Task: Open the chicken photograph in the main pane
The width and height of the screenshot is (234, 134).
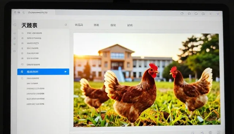Action: 147,80
